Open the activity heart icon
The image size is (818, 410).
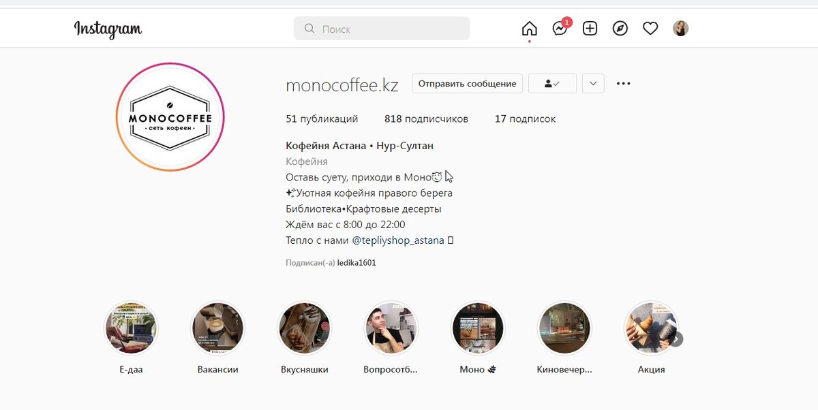click(x=650, y=29)
